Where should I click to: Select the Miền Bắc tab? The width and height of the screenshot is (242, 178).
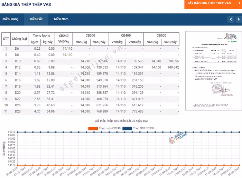(x=36, y=19)
